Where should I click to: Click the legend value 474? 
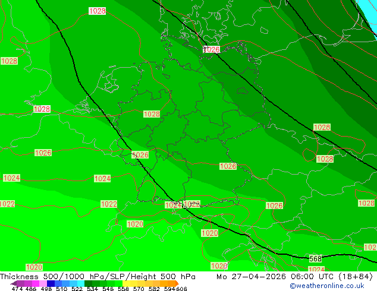point(17,289)
